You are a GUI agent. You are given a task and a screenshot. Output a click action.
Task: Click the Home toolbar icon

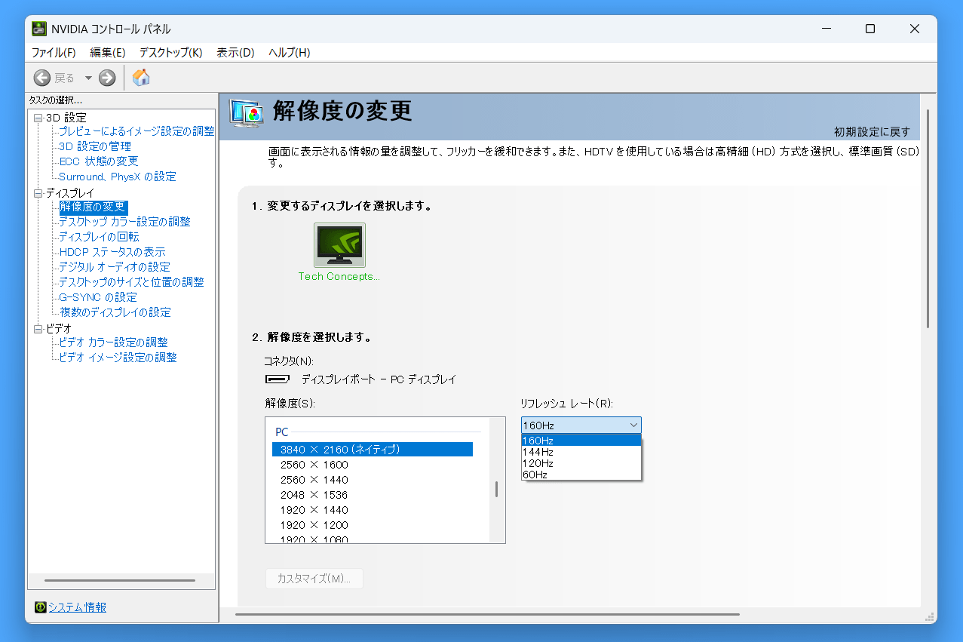(x=141, y=77)
